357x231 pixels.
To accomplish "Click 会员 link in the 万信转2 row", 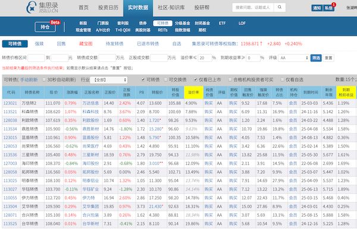I will point(293,103).
